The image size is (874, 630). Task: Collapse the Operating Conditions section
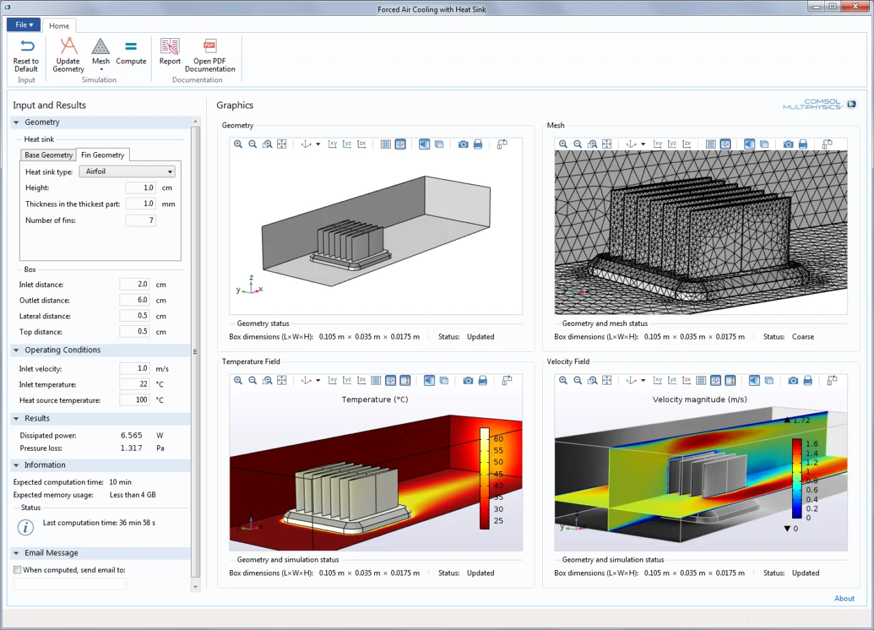16,350
